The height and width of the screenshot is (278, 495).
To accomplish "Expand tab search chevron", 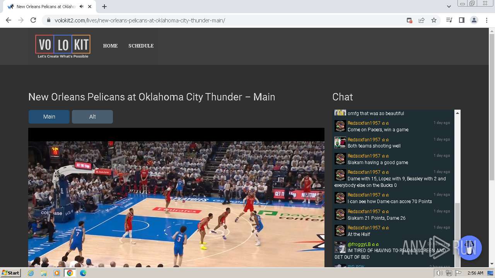I will [449, 7].
